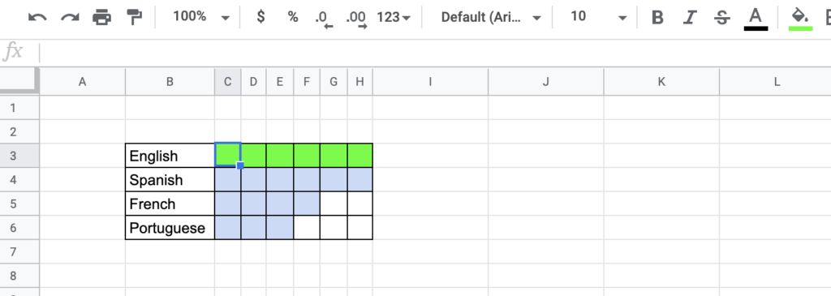Click the Undo arrow icon
This screenshot has height=296, width=831.
pos(37,18)
